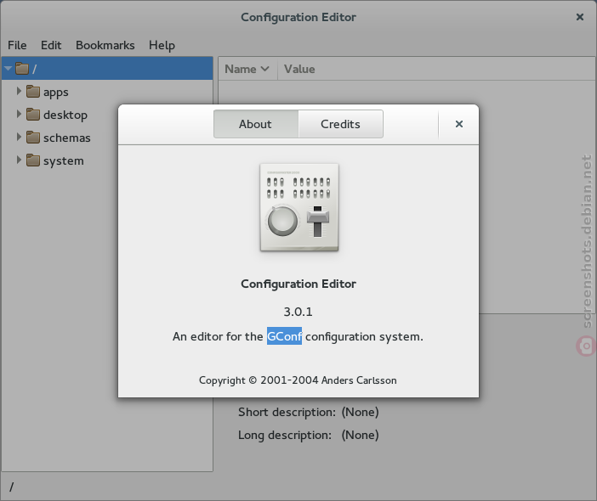The image size is (597, 501).
Task: Open the Edit menu
Action: point(51,45)
